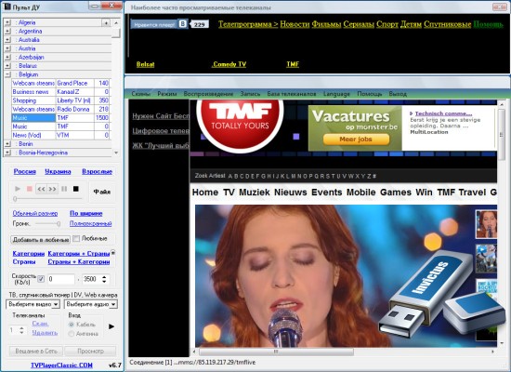Click the max speed spinner arrows at 3500

[x=104, y=279]
